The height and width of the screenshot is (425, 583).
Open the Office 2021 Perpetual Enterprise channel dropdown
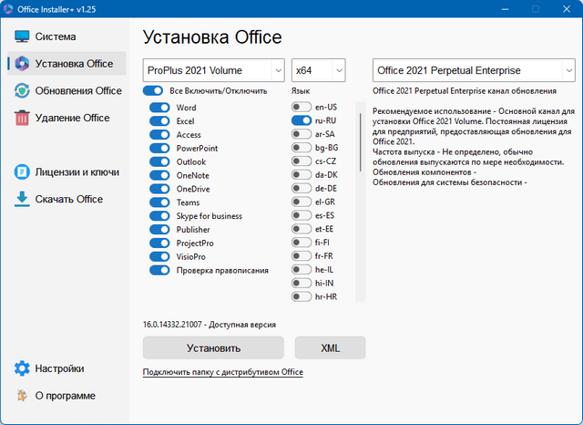[x=474, y=70]
